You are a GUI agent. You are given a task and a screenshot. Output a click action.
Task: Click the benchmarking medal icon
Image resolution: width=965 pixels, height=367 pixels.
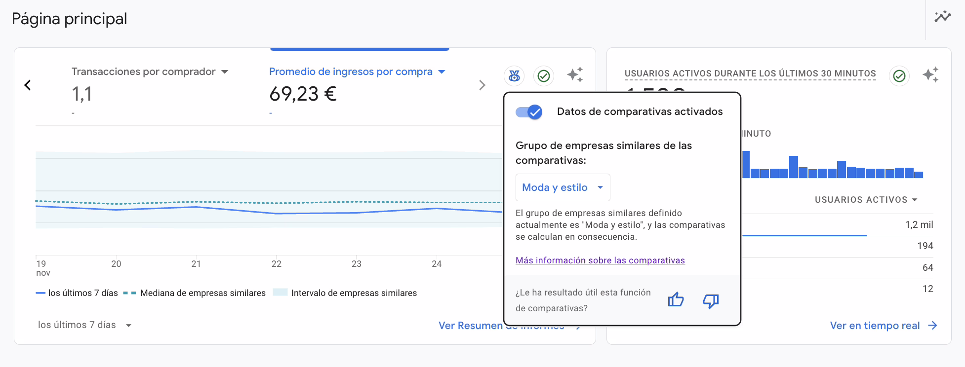pos(514,75)
